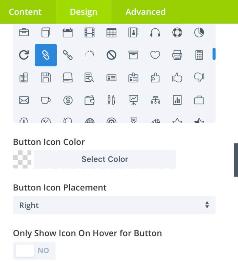Choose the chain link icon
The width and height of the screenshot is (238, 262).
tap(68, 55)
